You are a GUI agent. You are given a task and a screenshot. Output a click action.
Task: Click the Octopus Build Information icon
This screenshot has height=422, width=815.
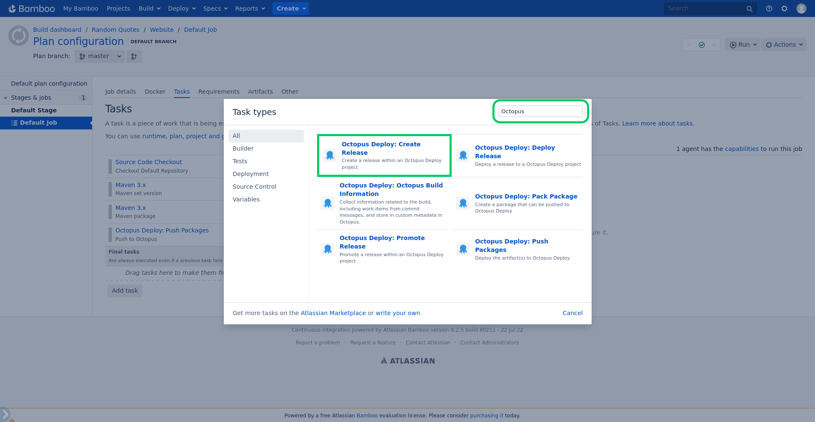coord(328,203)
